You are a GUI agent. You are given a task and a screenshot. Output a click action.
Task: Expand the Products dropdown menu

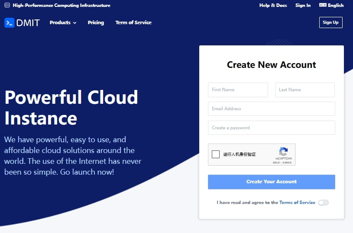tap(60, 22)
